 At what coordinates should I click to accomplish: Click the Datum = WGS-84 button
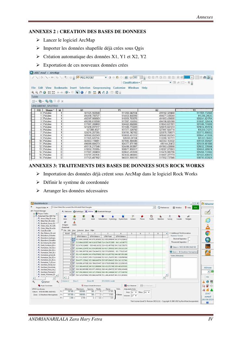click(183, 247)
